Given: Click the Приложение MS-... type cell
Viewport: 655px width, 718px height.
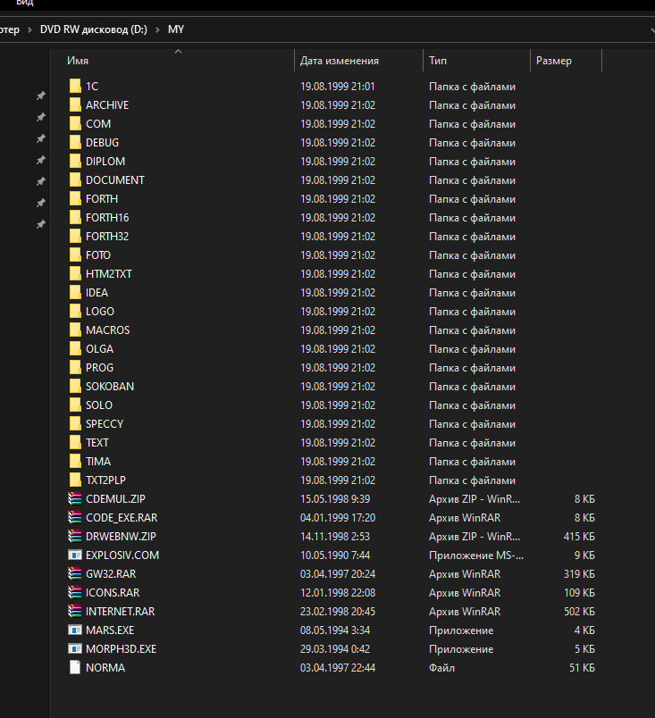Looking at the screenshot, I should 476,555.
